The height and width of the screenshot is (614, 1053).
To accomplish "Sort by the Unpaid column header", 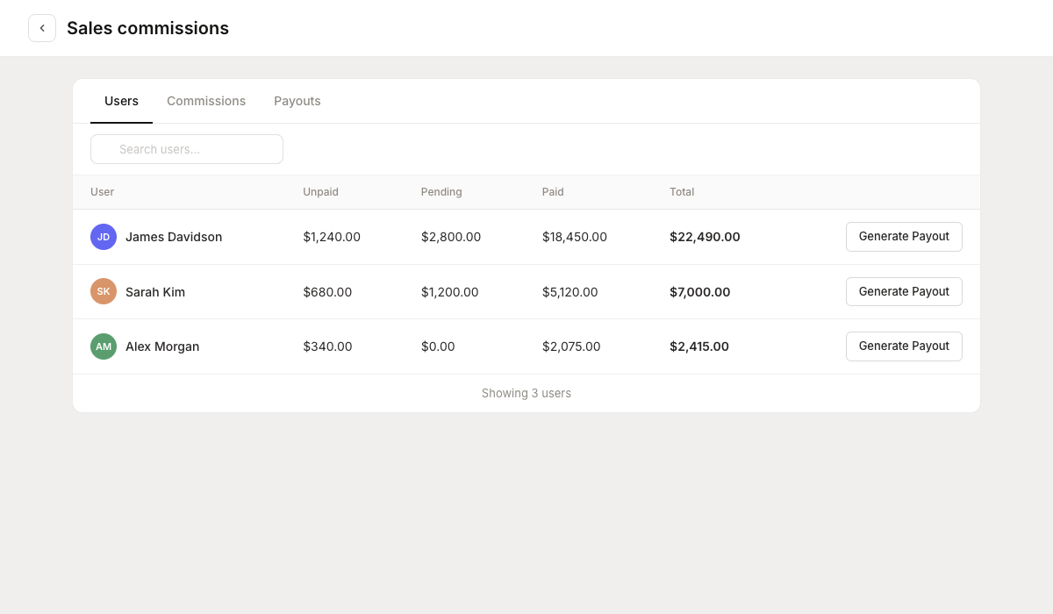I will [x=320, y=192].
